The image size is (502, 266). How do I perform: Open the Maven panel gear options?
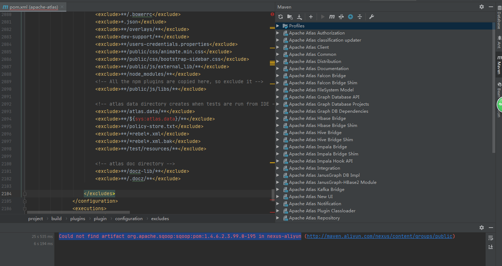[x=482, y=7]
